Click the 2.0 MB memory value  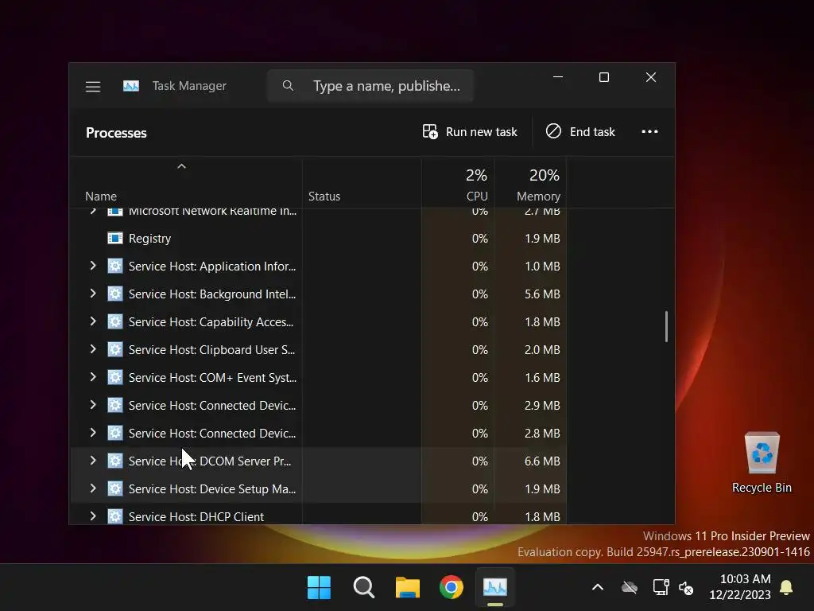coord(542,350)
